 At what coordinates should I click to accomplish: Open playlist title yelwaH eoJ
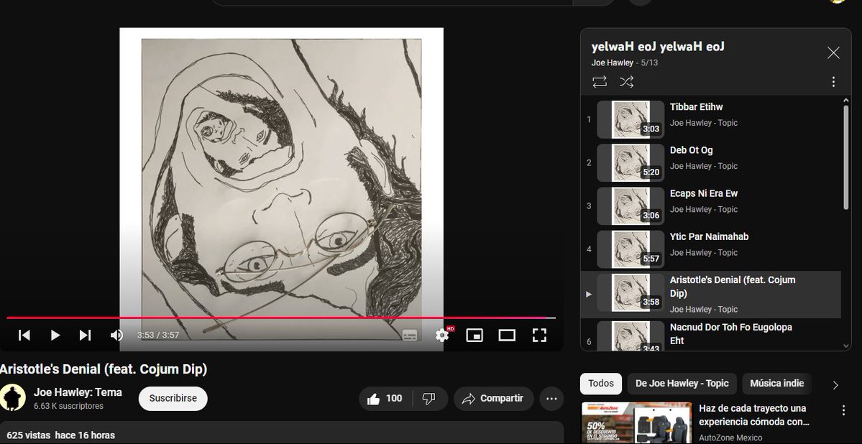(x=658, y=47)
